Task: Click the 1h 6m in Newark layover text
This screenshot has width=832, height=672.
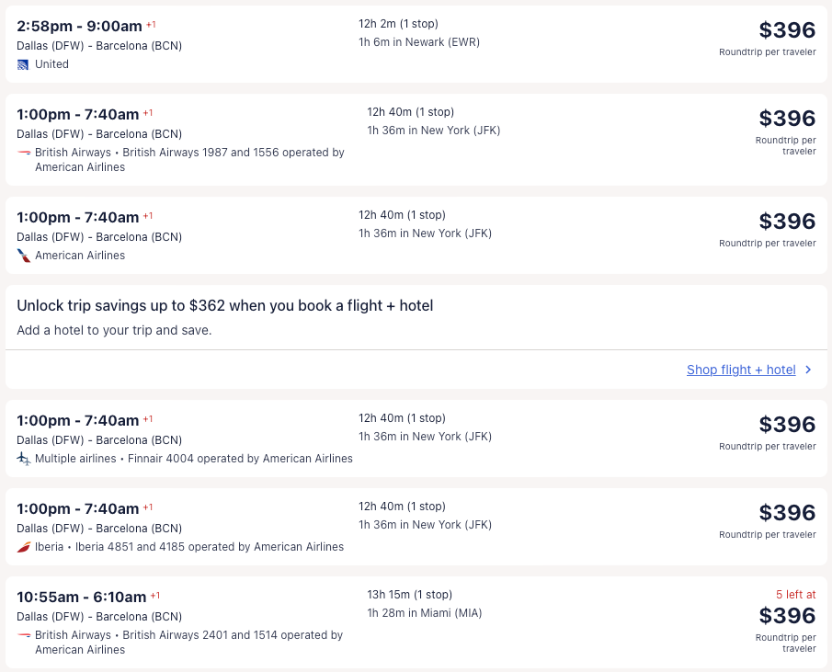Action: point(419,42)
